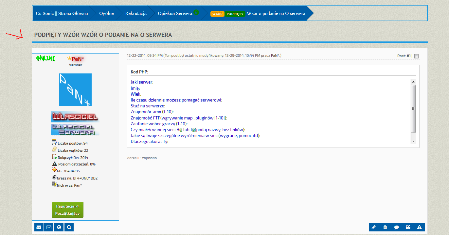
Task: Click the trash delete post icon
Action: click(385, 227)
